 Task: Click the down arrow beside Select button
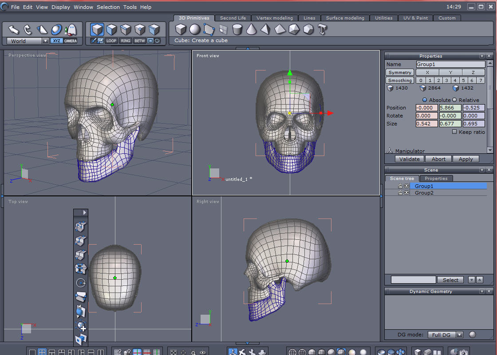[472, 280]
